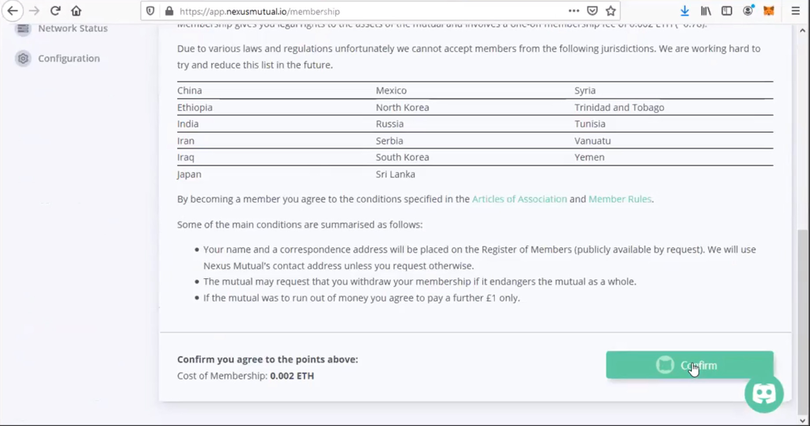The width and height of the screenshot is (810, 426).
Task: Click scrollbar down arrow
Action: 803,421
